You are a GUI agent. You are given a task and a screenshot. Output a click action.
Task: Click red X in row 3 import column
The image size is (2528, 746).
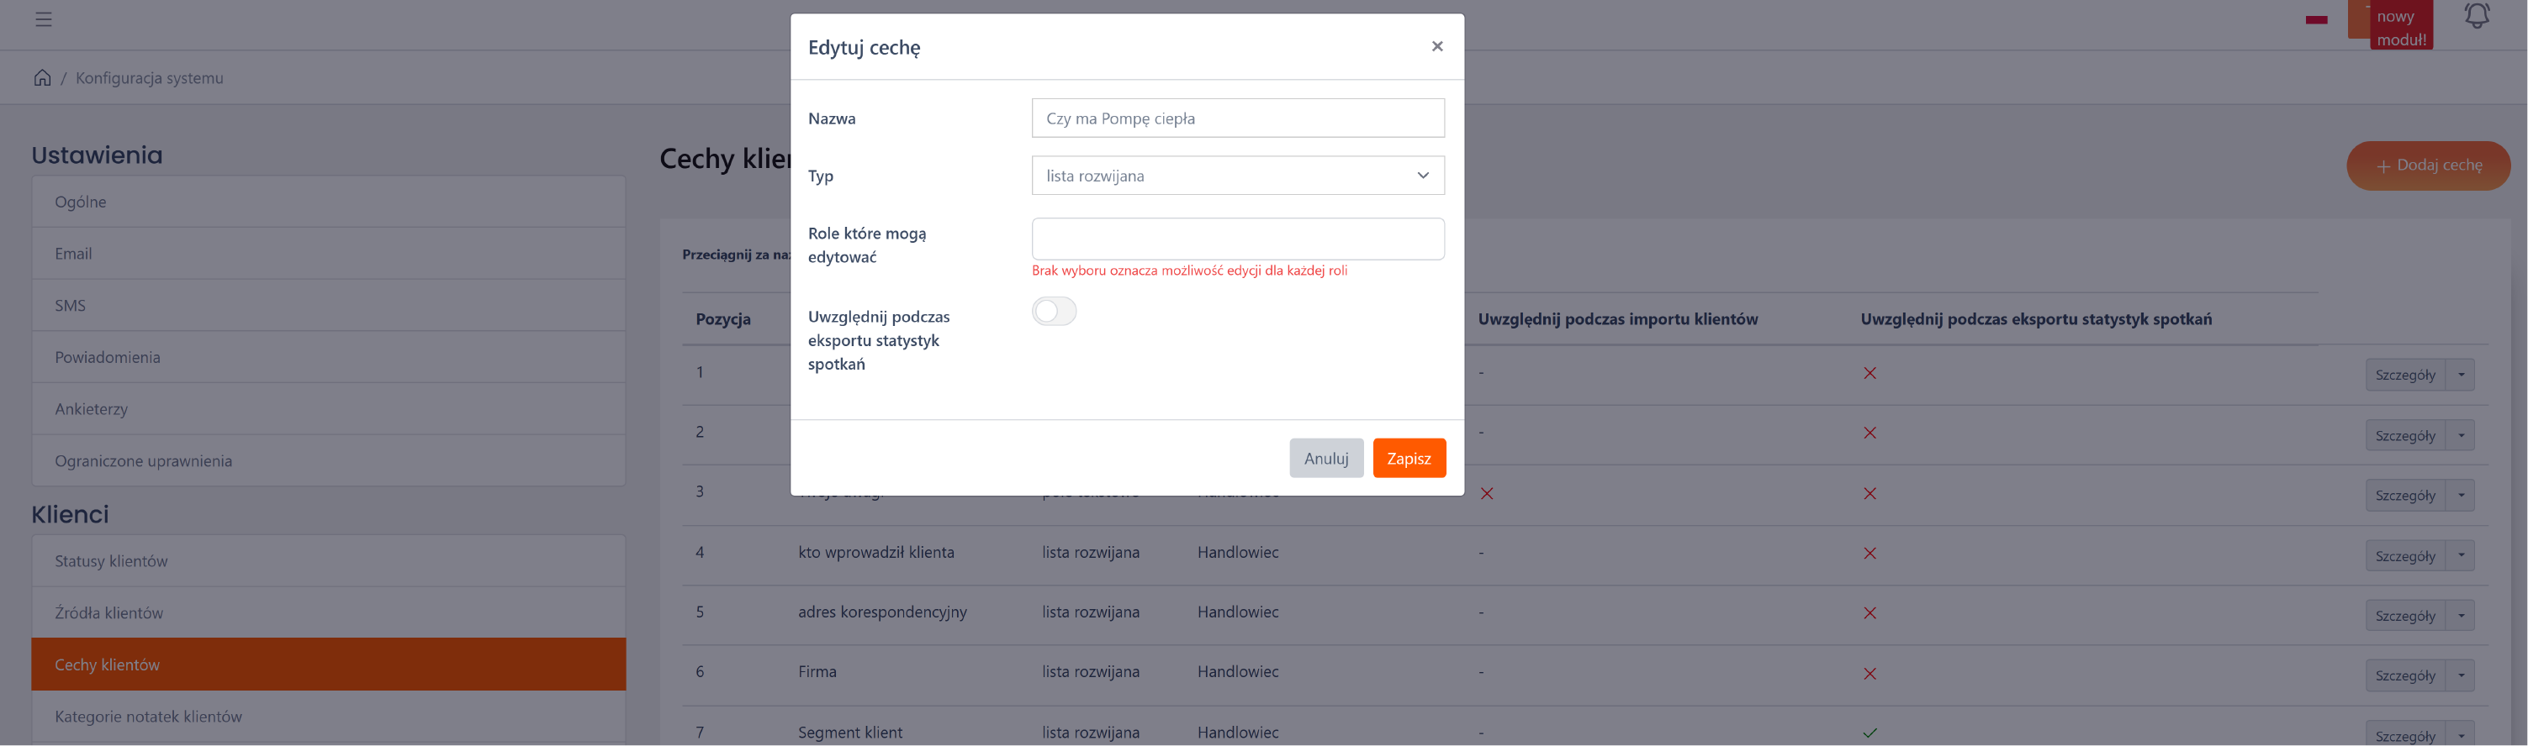point(1487,493)
